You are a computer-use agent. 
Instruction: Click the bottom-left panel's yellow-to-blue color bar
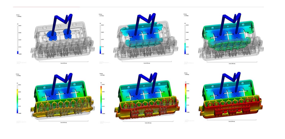click(x=17, y=99)
